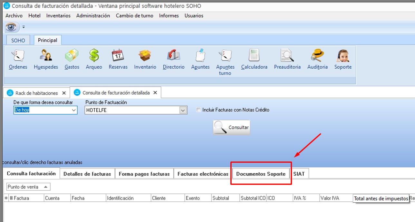Open the Directorio phone icon

click(x=173, y=56)
